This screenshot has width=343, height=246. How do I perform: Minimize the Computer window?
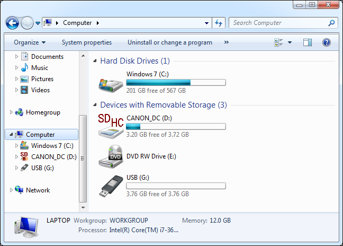(300, 5)
